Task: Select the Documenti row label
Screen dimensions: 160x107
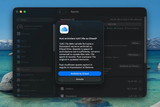Action: point(71,96)
